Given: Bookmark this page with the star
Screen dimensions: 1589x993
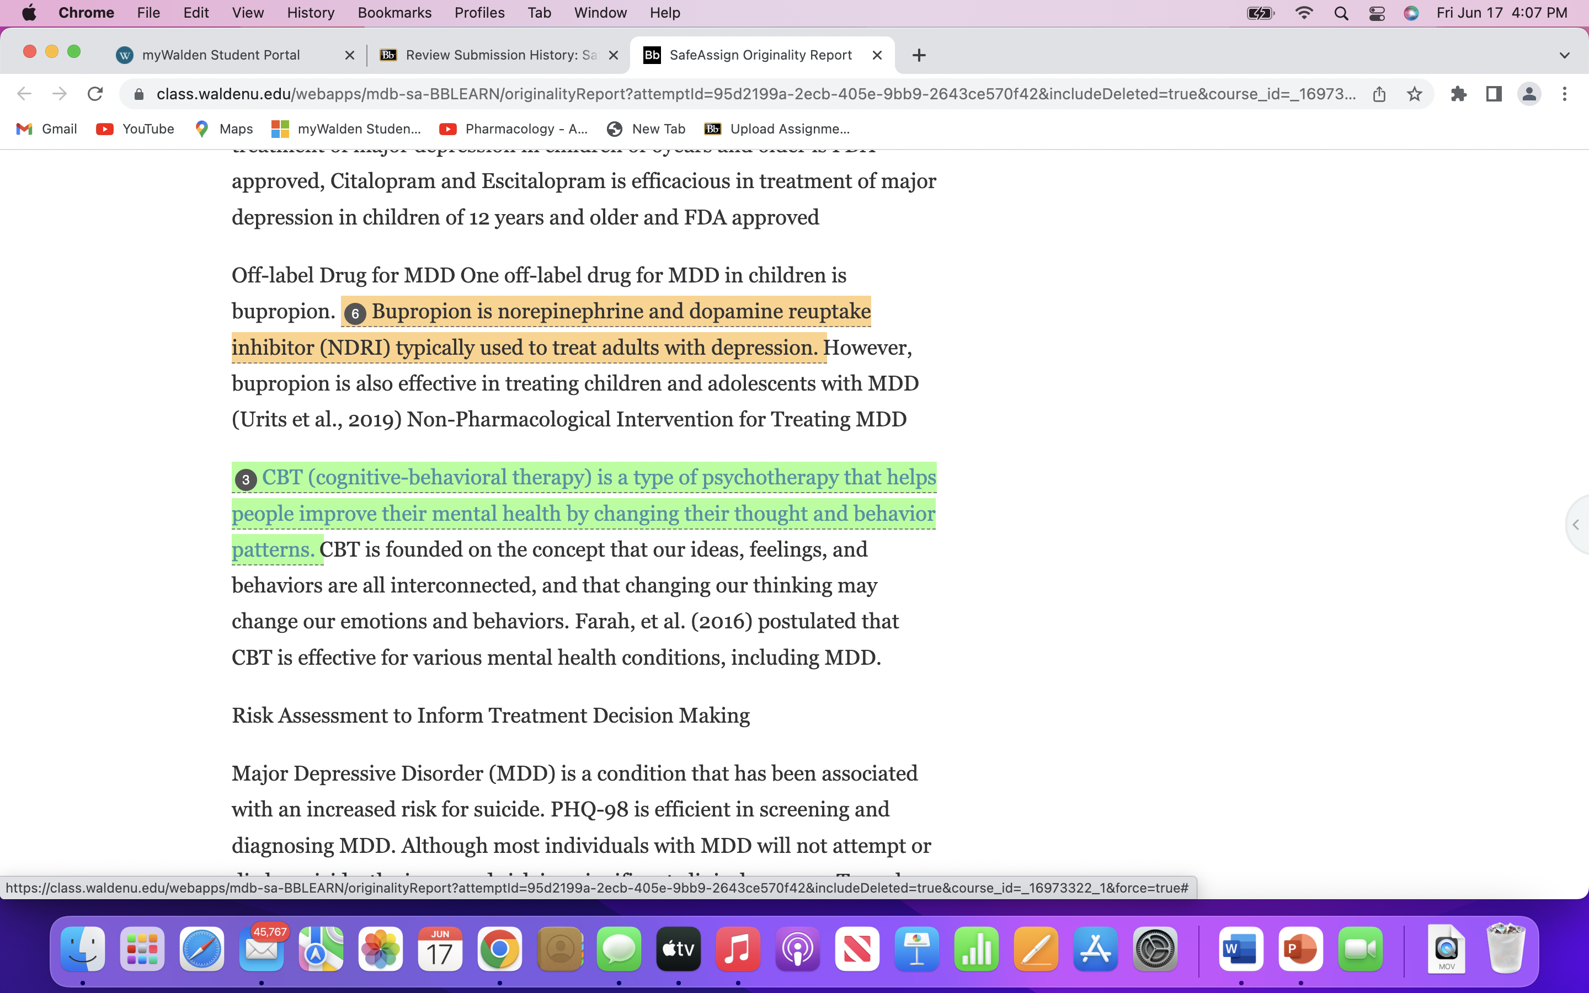Looking at the screenshot, I should (x=1414, y=94).
